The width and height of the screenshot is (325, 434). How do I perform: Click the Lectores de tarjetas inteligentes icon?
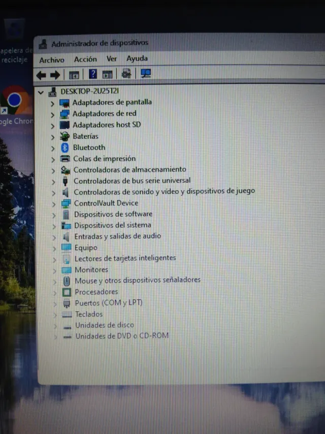pyautogui.click(x=67, y=259)
